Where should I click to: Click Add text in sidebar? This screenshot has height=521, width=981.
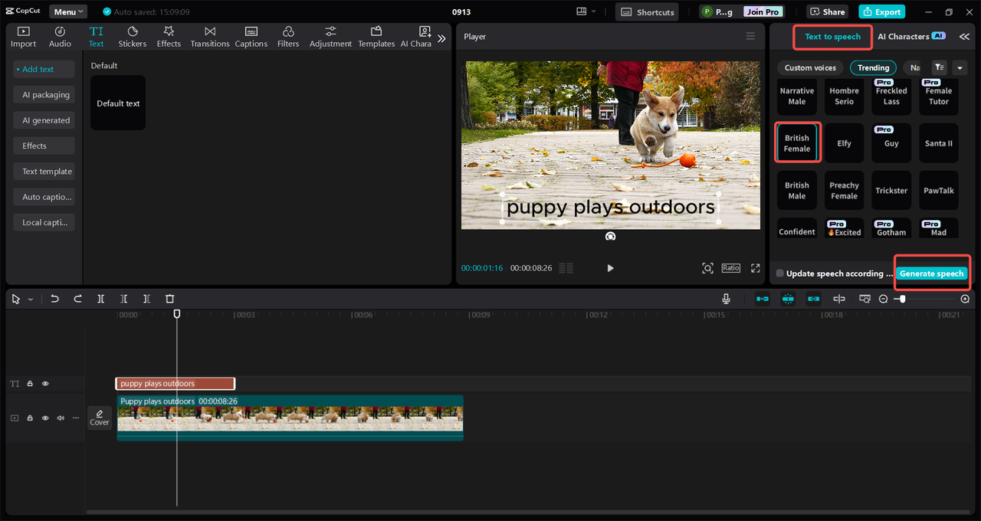pyautogui.click(x=44, y=69)
